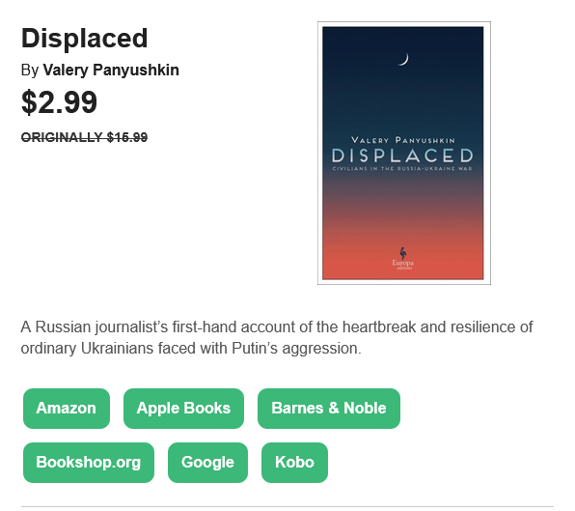Image resolution: width=575 pixels, height=511 pixels.
Task: Click the DISPLACED title on the cover
Action: tap(402, 156)
